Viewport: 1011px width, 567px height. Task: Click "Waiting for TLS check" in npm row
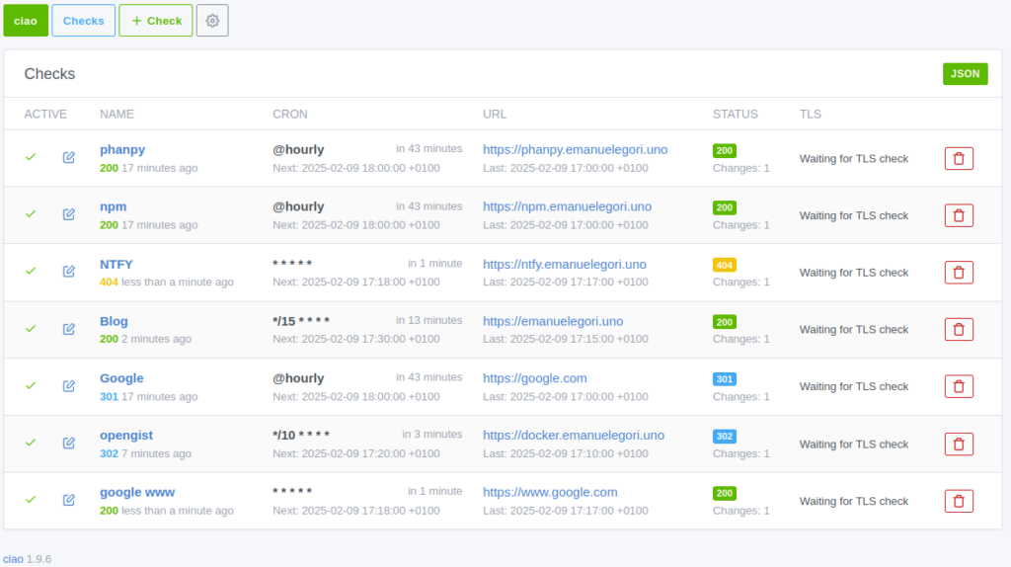pyautogui.click(x=854, y=215)
